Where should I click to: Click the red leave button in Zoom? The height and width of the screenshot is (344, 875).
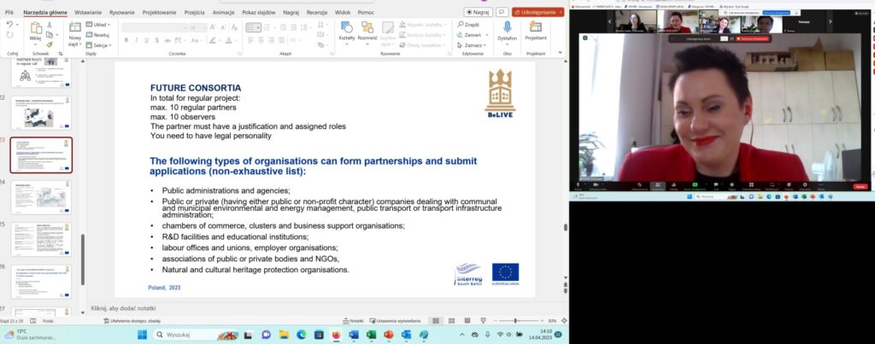tap(860, 187)
